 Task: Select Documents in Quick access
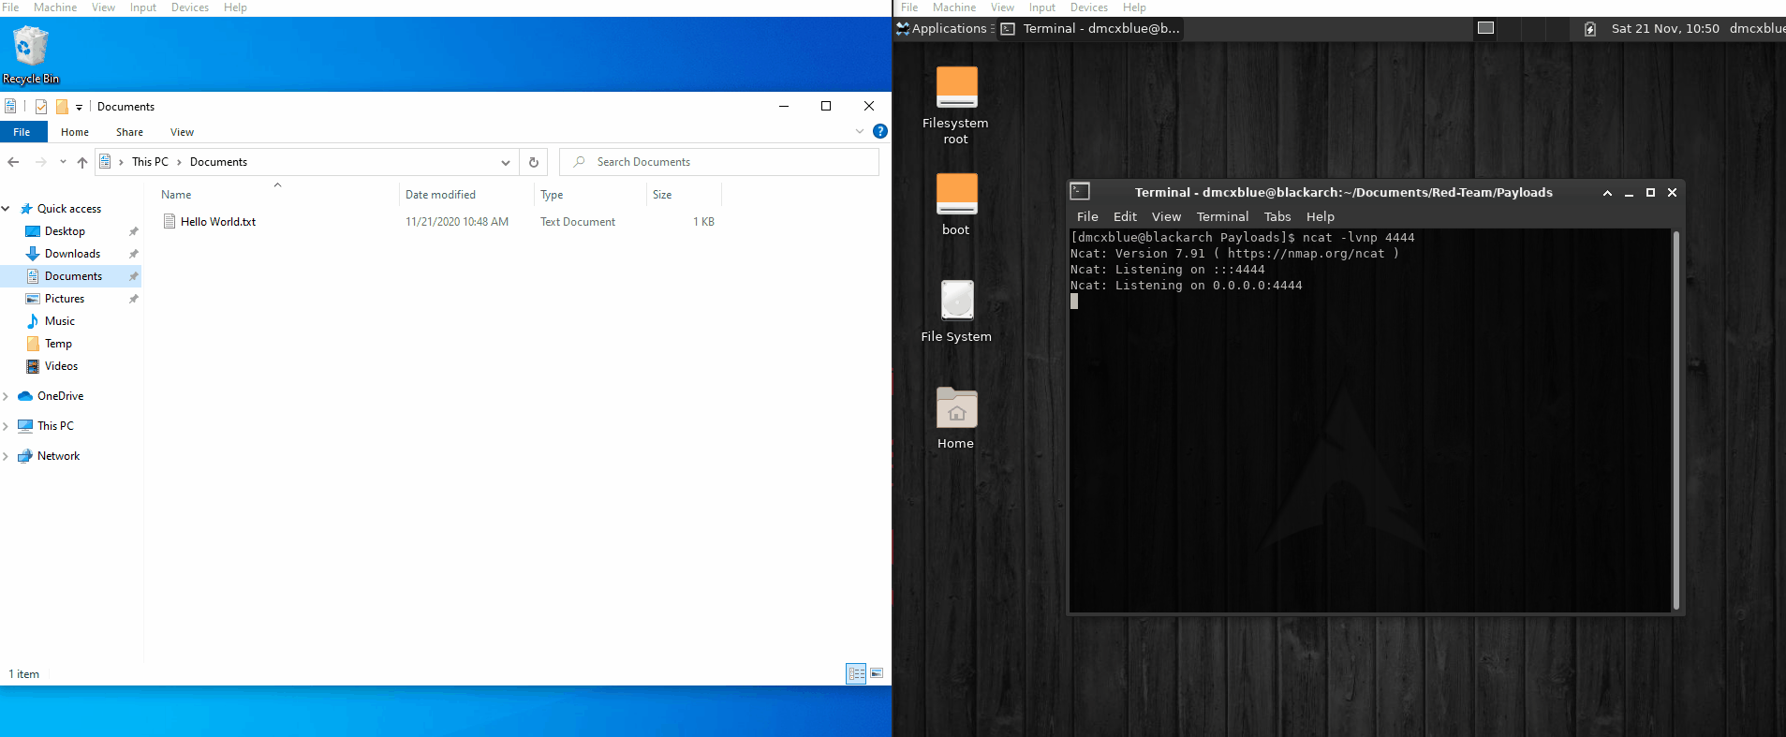pos(73,276)
